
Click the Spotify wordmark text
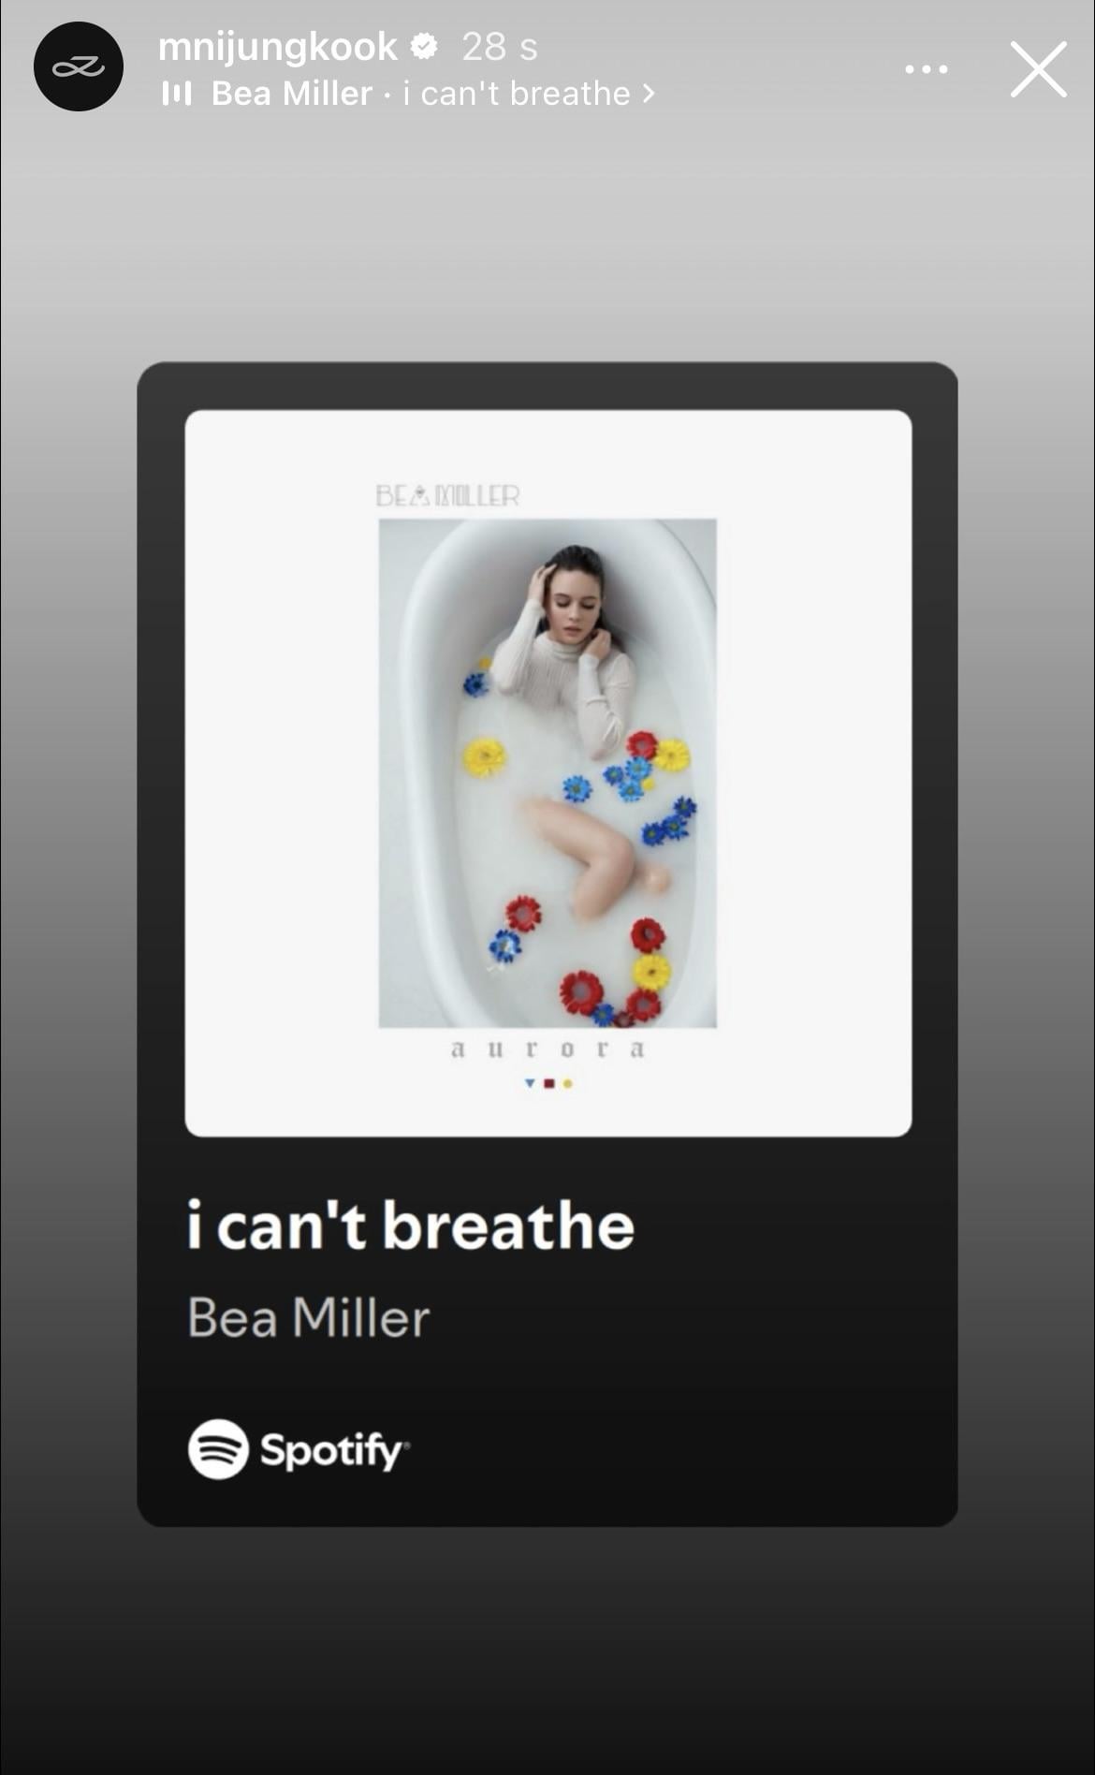pyautogui.click(x=334, y=1451)
